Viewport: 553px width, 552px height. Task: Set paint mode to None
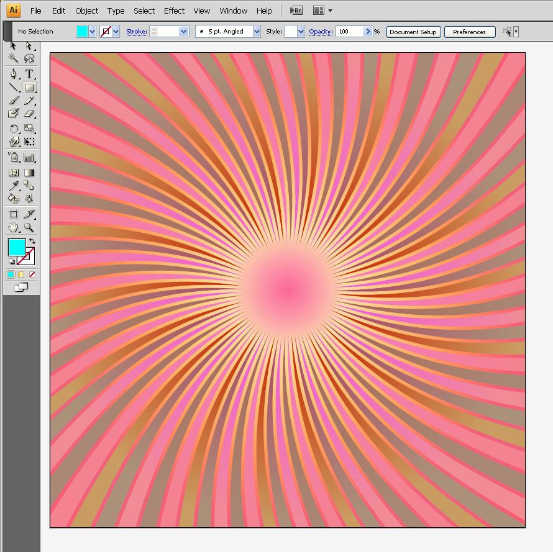pos(32,274)
